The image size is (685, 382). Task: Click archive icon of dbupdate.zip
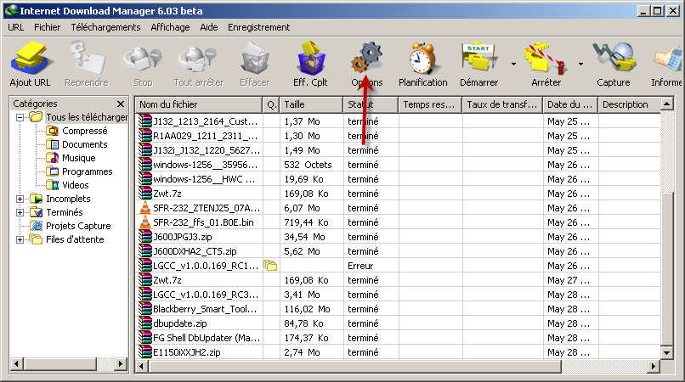pyautogui.click(x=145, y=323)
